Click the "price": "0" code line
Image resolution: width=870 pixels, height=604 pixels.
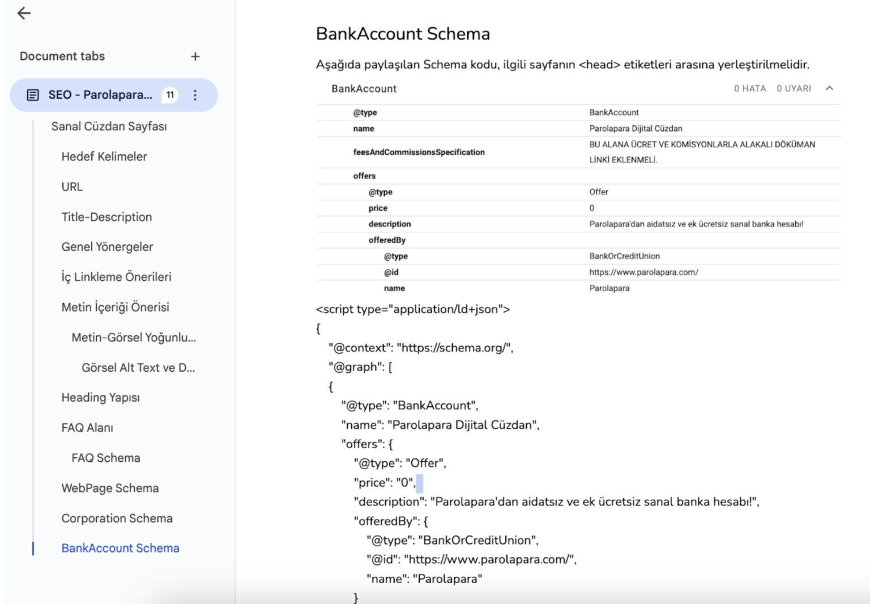(x=385, y=483)
